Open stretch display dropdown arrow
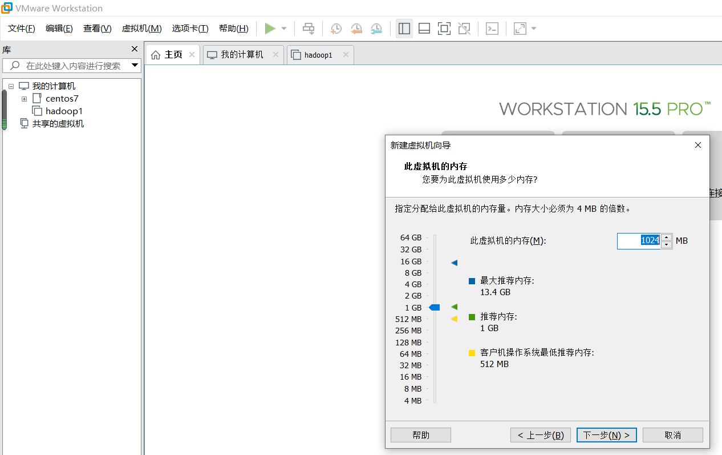This screenshot has width=722, height=455. (x=534, y=29)
